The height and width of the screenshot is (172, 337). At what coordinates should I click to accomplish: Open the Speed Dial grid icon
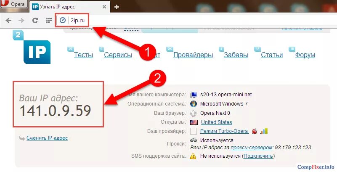tap(49, 21)
